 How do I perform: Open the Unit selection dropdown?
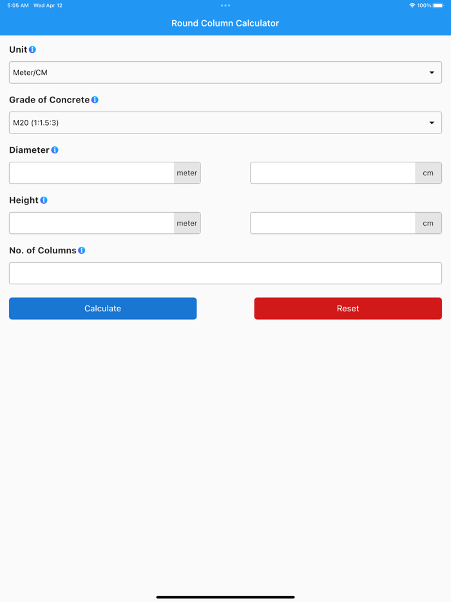pyautogui.click(x=225, y=72)
